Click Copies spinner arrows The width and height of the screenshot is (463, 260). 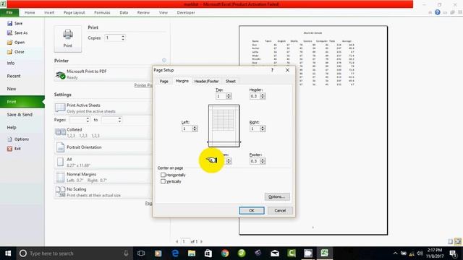pyautogui.click(x=123, y=38)
